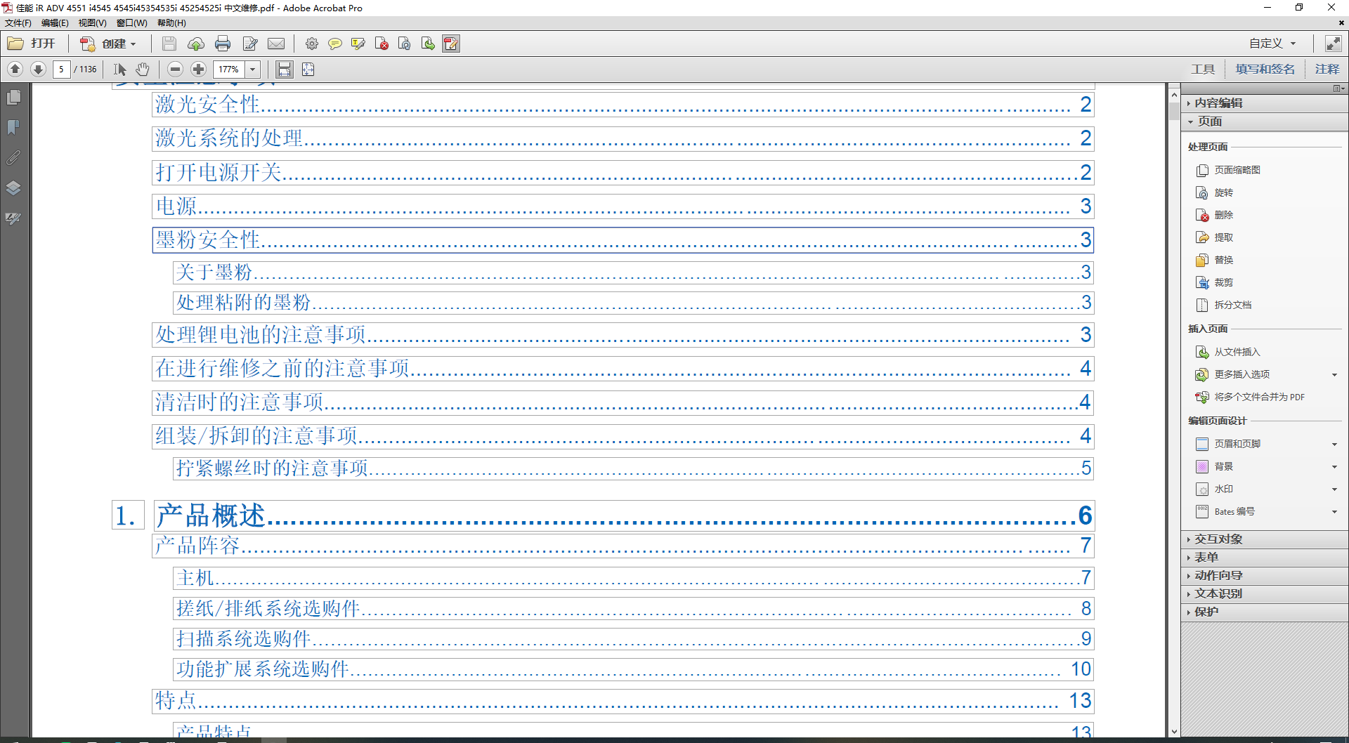Open the Attachments panel
Screen dimensions: 1349x743
[x=13, y=158]
